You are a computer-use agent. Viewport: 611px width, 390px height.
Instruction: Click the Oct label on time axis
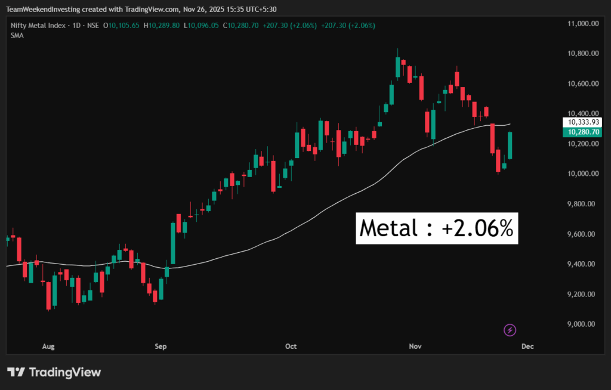pyautogui.click(x=291, y=346)
